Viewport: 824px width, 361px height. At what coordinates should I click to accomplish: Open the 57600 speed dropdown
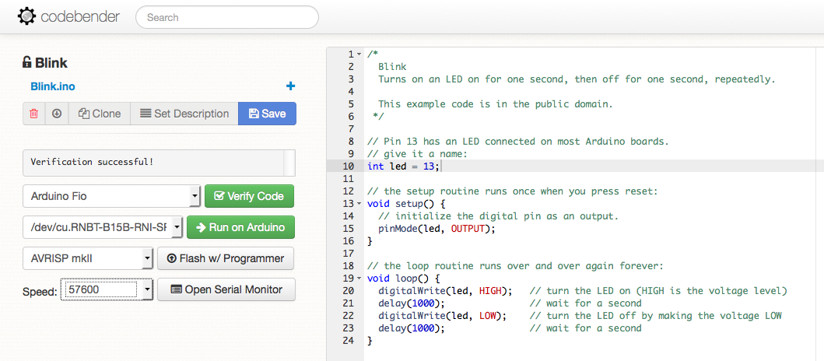pos(107,289)
